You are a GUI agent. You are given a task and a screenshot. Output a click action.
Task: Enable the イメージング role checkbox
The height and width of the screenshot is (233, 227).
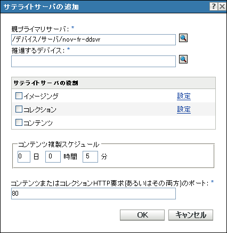pyautogui.click(x=19, y=95)
